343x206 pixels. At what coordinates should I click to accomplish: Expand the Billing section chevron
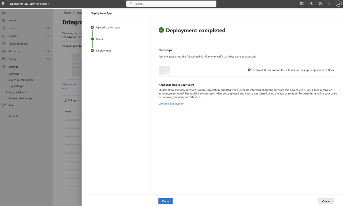pos(49,59)
